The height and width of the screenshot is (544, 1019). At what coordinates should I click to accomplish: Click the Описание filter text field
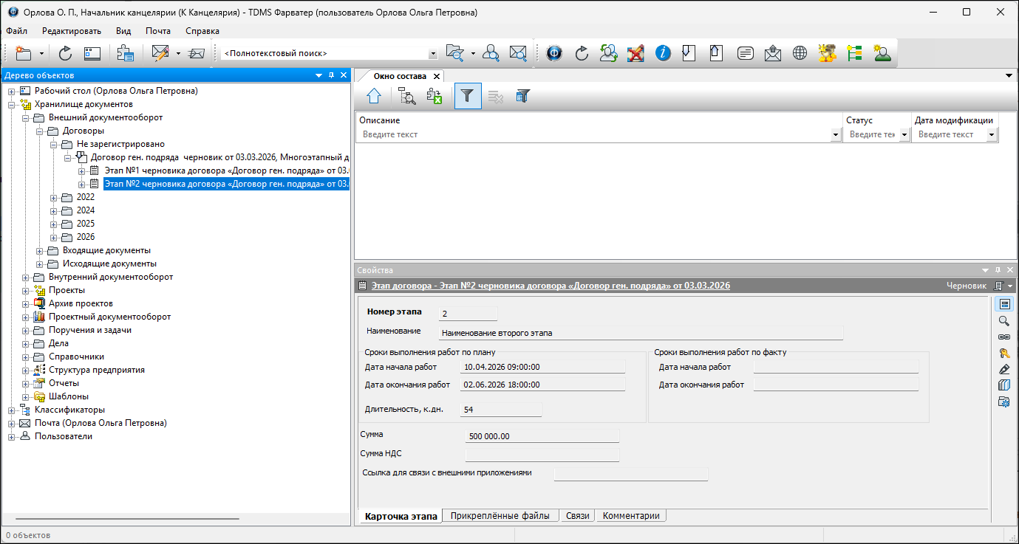[594, 135]
